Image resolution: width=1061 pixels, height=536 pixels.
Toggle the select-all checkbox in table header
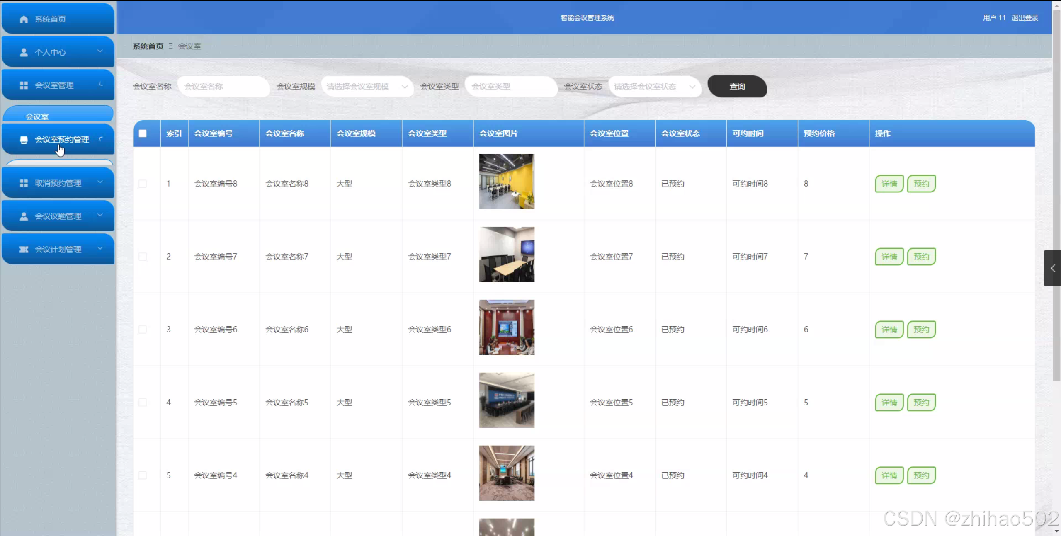click(143, 133)
